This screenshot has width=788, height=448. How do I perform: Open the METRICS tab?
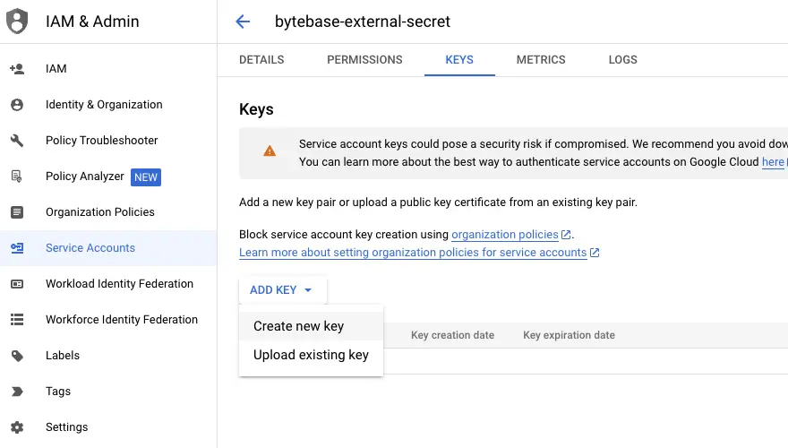(x=541, y=60)
